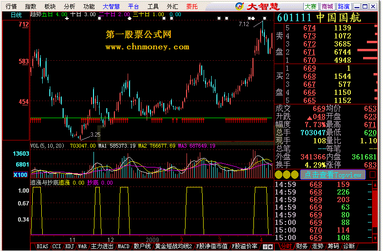Switch to the 分时 tab

(286, 246)
